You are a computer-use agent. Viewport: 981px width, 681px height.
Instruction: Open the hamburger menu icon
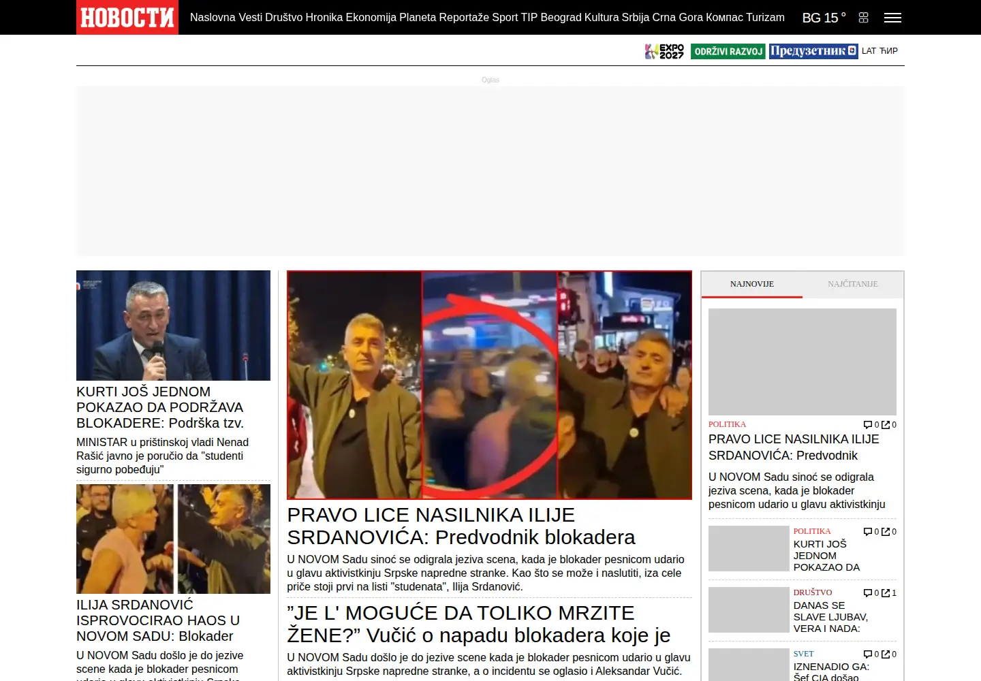892,18
